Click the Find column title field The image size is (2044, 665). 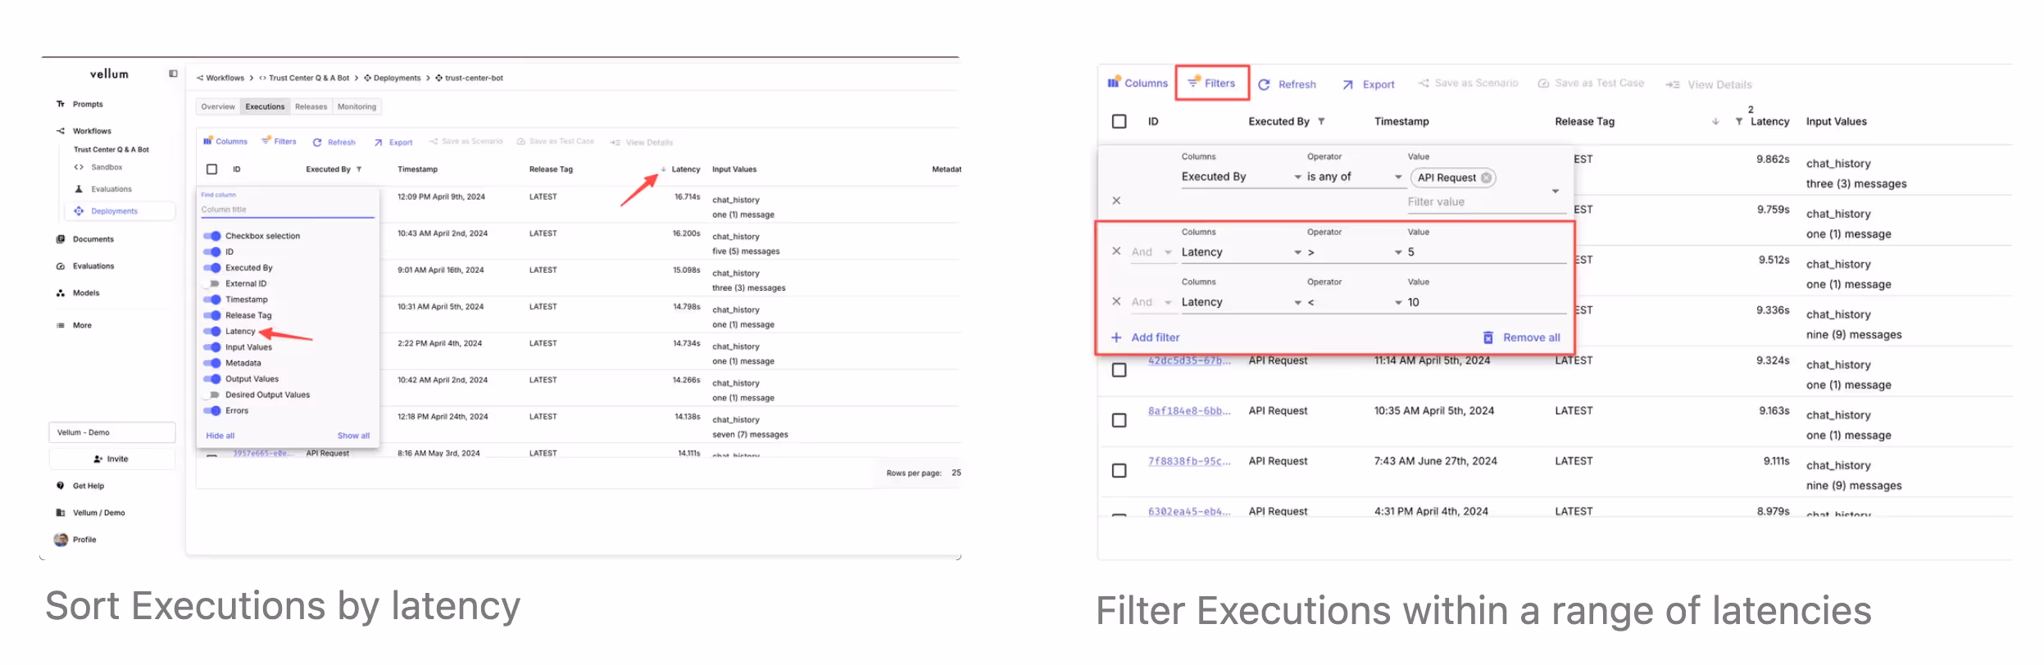coord(288,210)
